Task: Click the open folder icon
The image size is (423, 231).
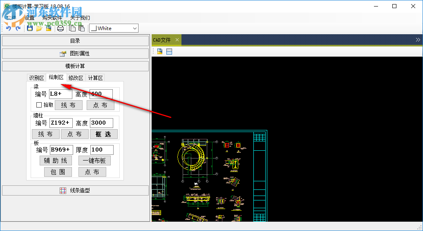Action: coord(39,28)
